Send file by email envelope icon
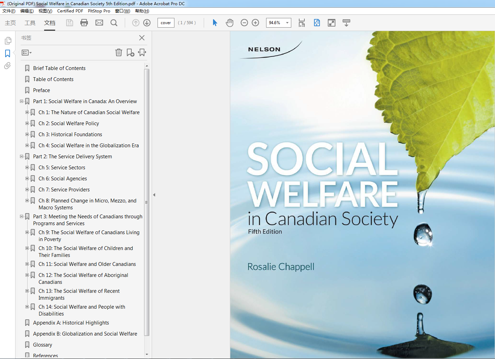495x359 pixels. coord(99,23)
